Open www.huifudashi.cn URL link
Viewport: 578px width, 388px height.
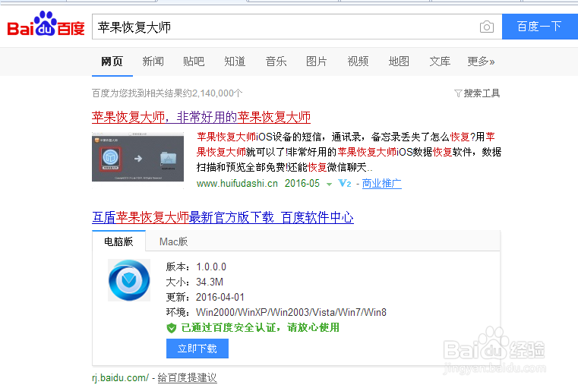(x=237, y=184)
